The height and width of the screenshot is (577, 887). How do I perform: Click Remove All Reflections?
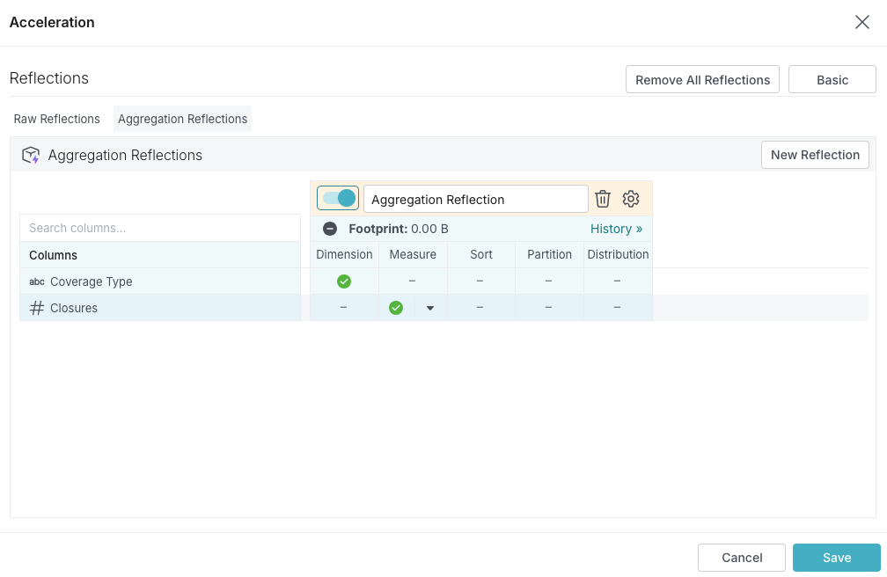pyautogui.click(x=702, y=79)
